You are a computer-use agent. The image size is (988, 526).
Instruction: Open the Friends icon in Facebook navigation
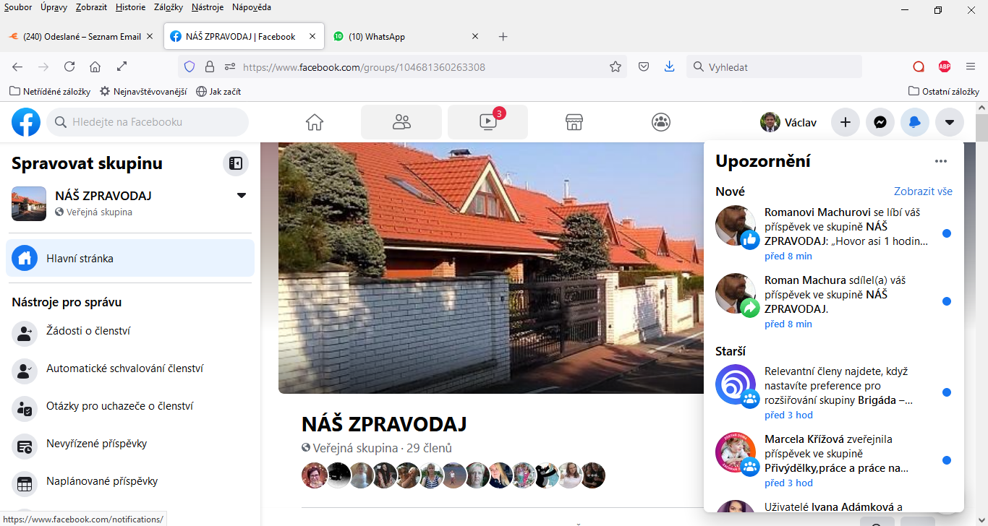tap(401, 122)
